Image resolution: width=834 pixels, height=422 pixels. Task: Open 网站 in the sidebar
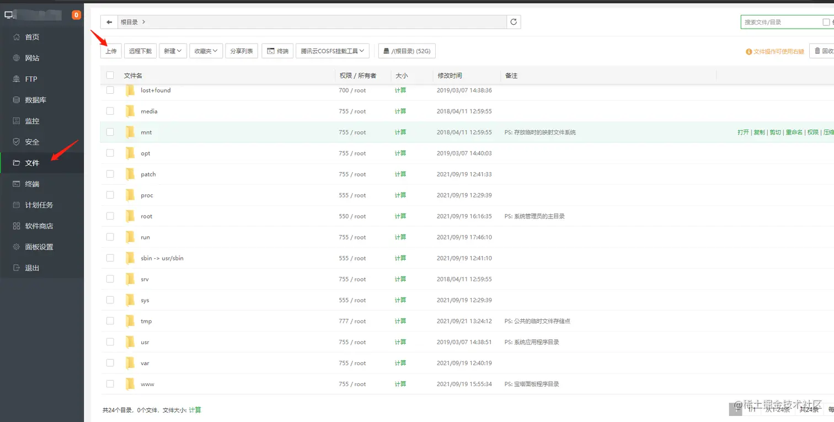pyautogui.click(x=42, y=58)
